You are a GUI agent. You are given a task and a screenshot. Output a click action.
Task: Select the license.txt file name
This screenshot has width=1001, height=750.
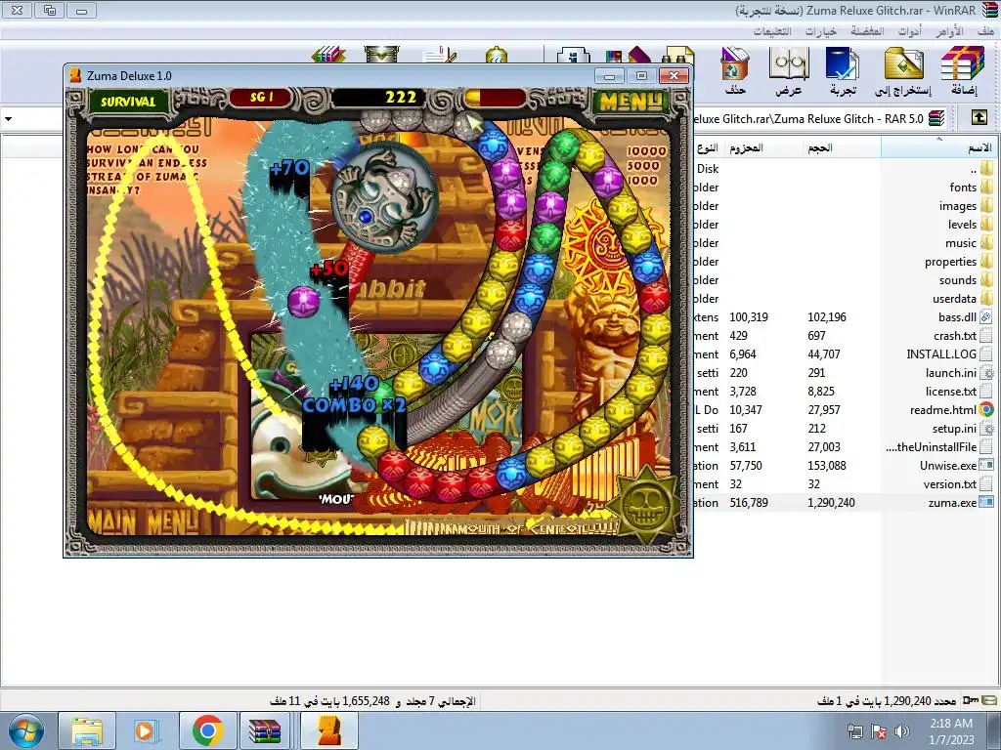[951, 391]
